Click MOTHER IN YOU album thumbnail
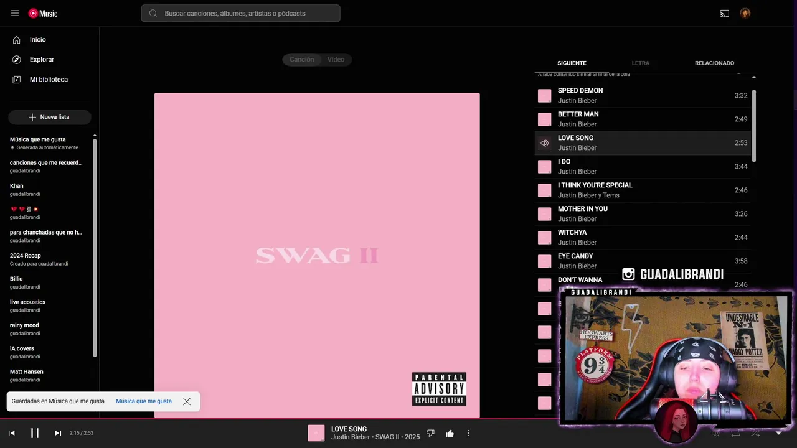The width and height of the screenshot is (797, 448). point(544,214)
